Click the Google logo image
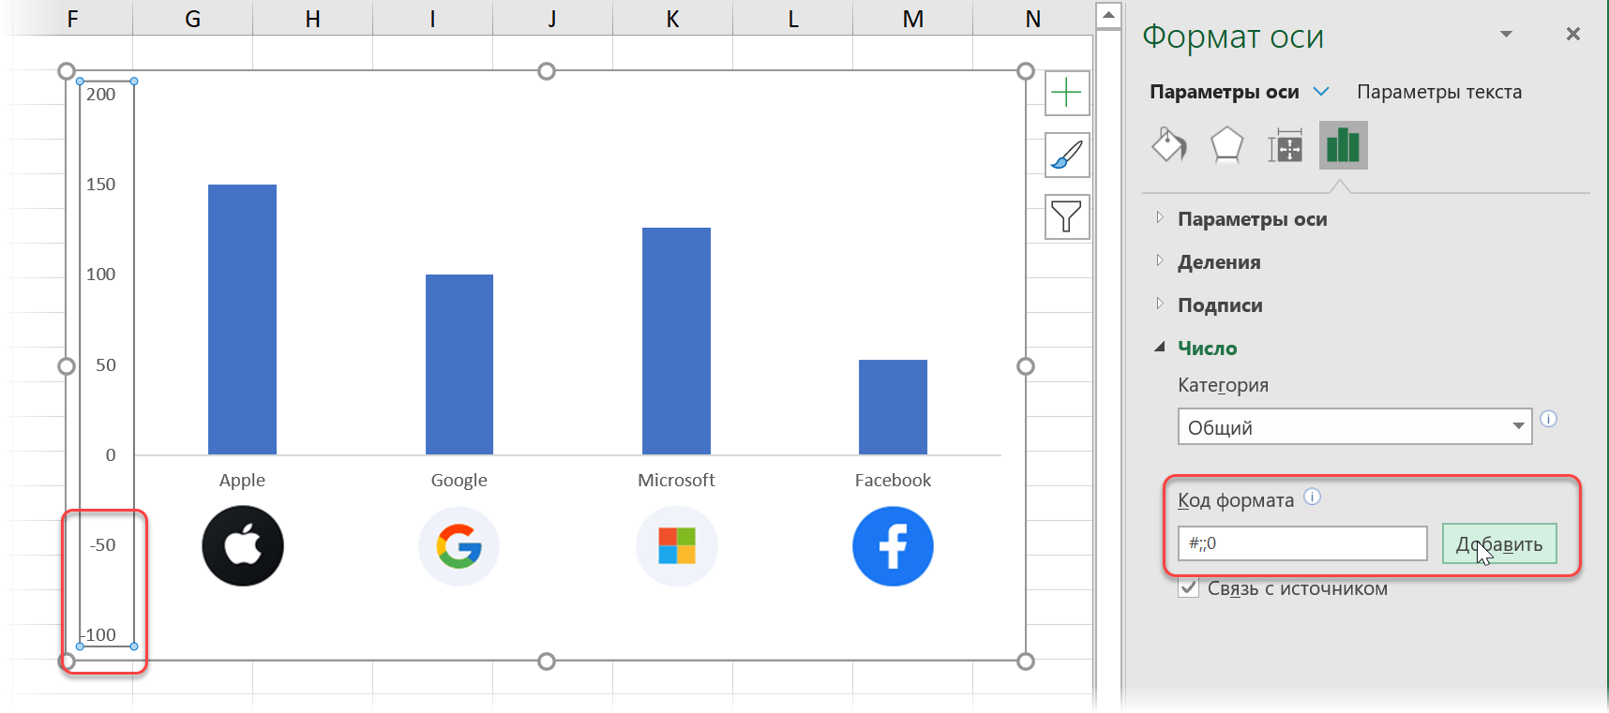The width and height of the screenshot is (1609, 713). [459, 546]
